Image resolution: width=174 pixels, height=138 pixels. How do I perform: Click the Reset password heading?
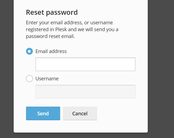[x=52, y=12]
